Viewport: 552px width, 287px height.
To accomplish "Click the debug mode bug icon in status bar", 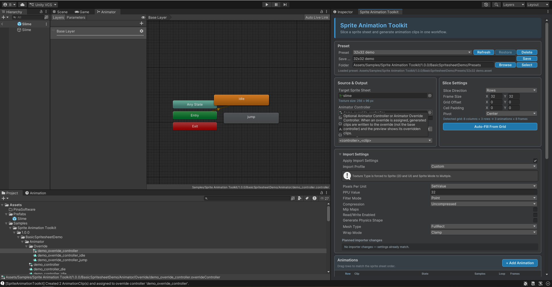I will [x=526, y=284].
